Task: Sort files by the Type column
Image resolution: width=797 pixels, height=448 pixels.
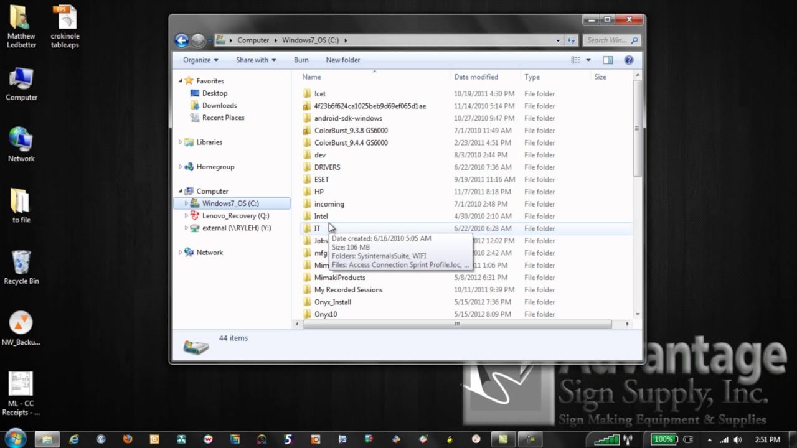Action: point(555,77)
